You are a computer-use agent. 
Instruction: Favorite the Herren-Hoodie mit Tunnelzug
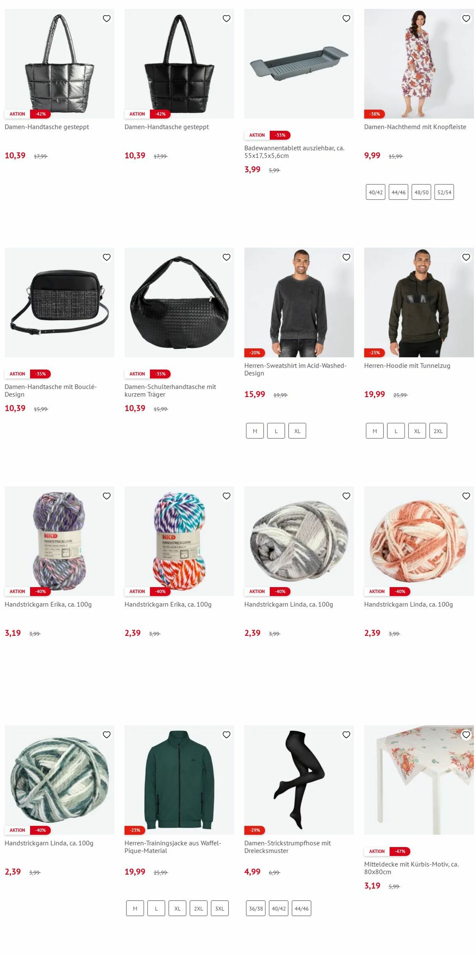click(x=466, y=257)
